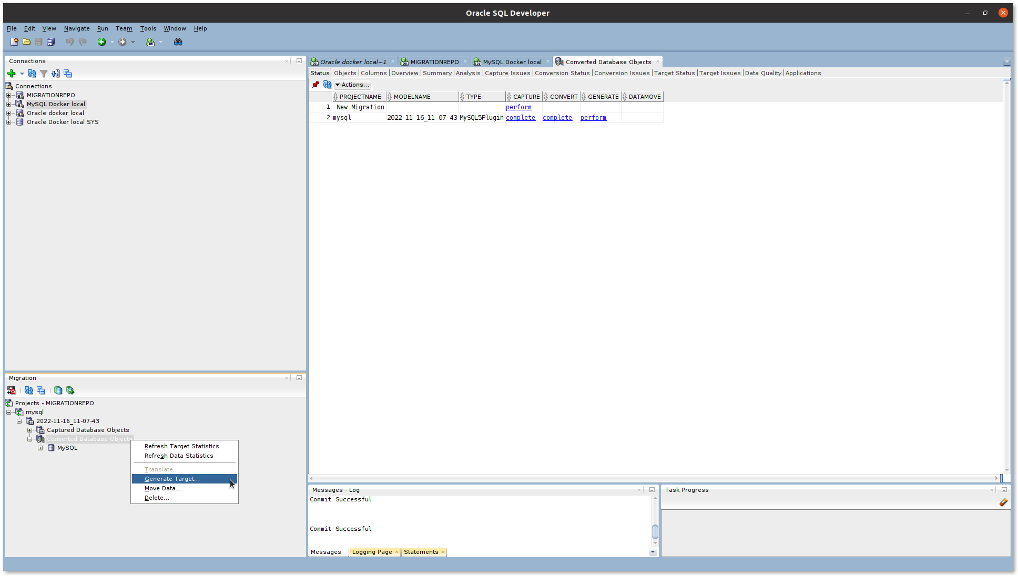Toggle the red Freeze View pin

[315, 85]
